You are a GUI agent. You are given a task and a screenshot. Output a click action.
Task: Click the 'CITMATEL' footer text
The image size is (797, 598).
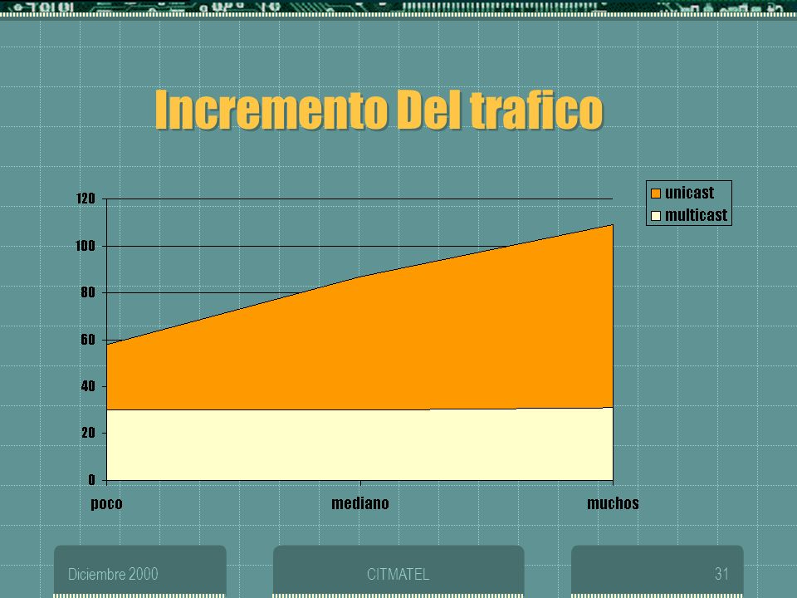[x=398, y=574]
